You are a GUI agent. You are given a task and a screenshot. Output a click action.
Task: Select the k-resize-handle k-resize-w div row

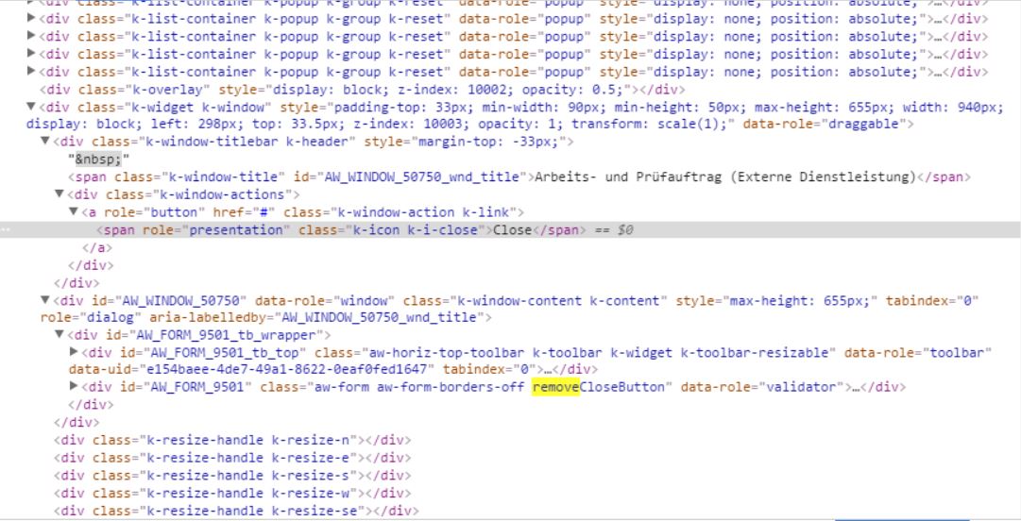point(232,493)
